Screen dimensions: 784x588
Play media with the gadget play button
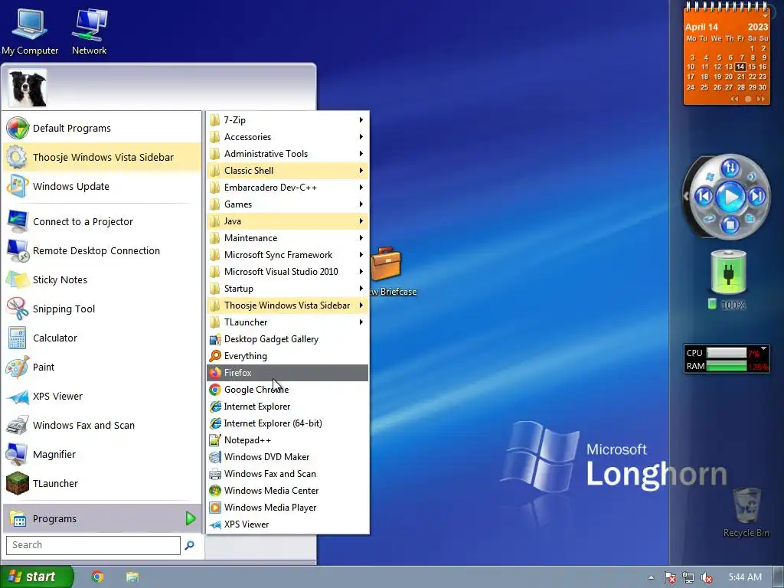[x=730, y=197]
